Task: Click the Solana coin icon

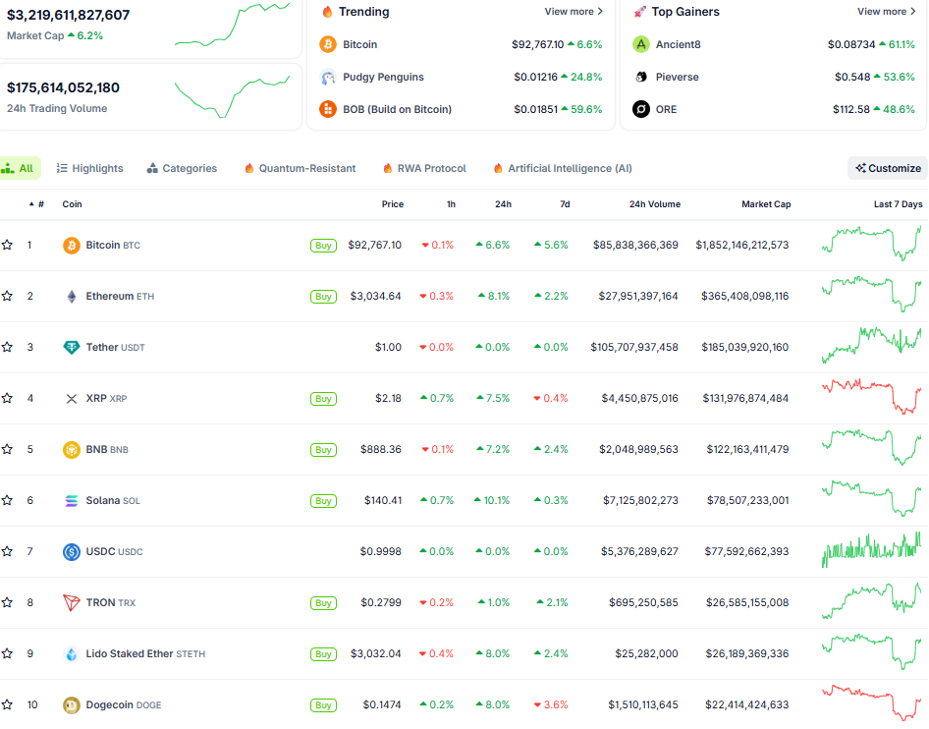Action: tap(72, 501)
